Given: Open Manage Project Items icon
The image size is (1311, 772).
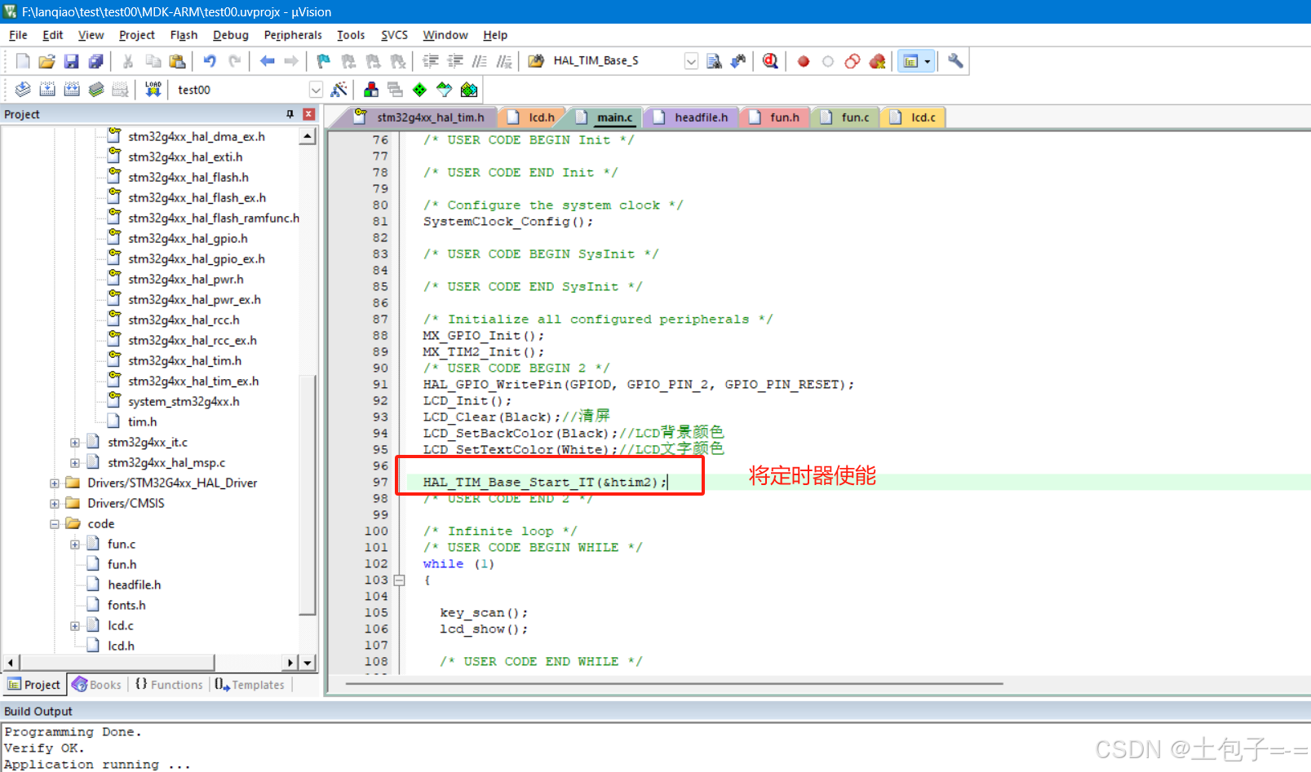Looking at the screenshot, I should pos(371,90).
